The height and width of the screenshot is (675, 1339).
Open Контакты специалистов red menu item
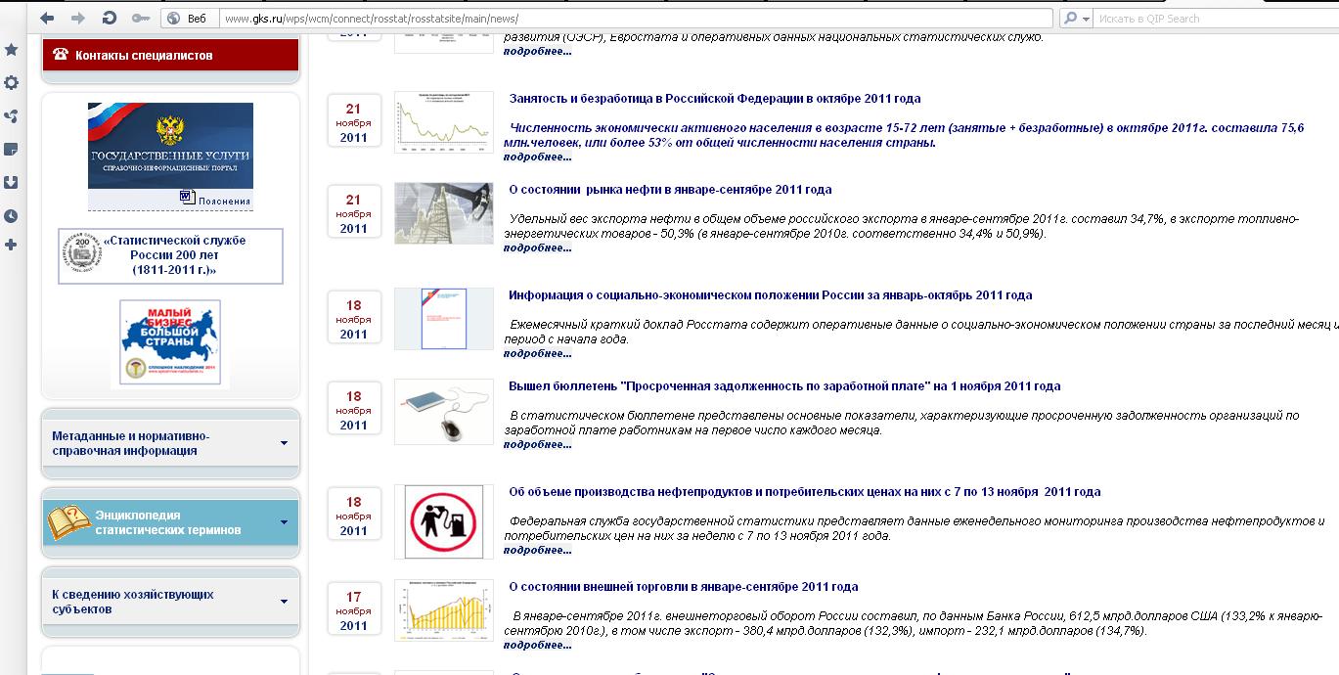170,55
